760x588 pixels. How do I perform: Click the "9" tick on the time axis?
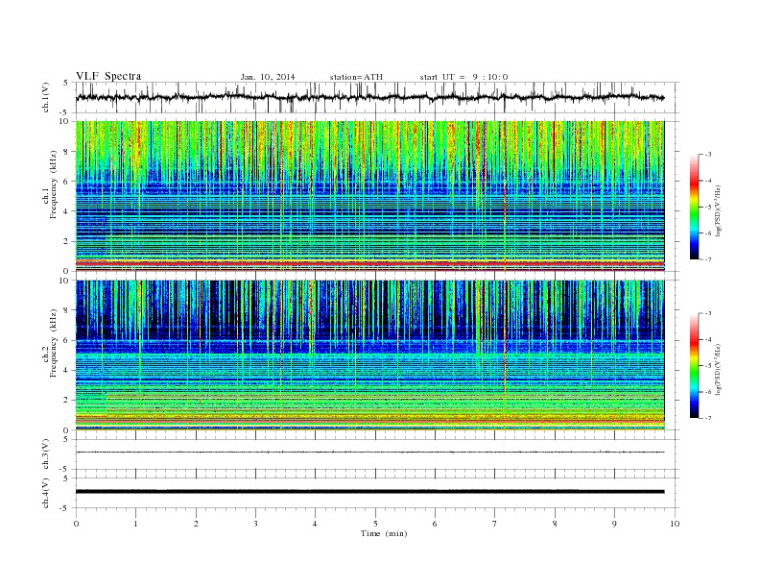click(x=614, y=524)
